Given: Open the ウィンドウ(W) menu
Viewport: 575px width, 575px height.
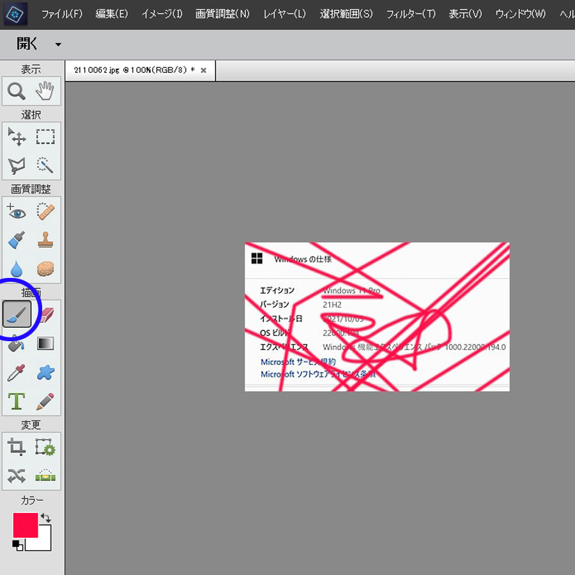Looking at the screenshot, I should click(520, 14).
